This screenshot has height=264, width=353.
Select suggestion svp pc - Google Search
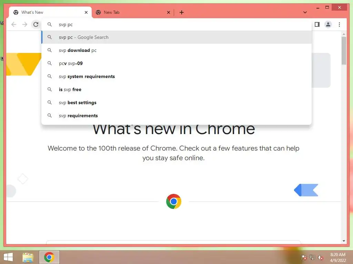click(x=176, y=37)
